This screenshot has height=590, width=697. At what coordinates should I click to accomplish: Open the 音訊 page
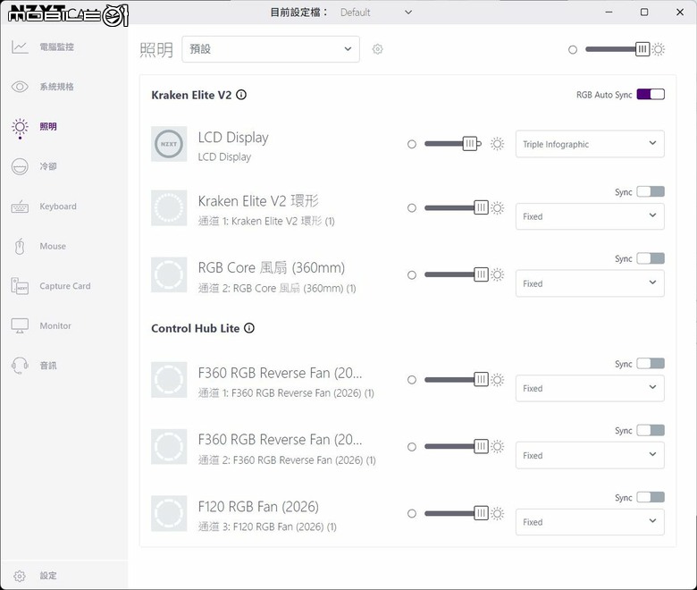tap(48, 366)
